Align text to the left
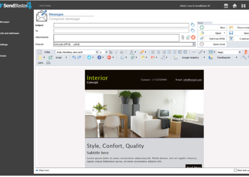Viewport: 249px width, 177px height. coord(153,52)
